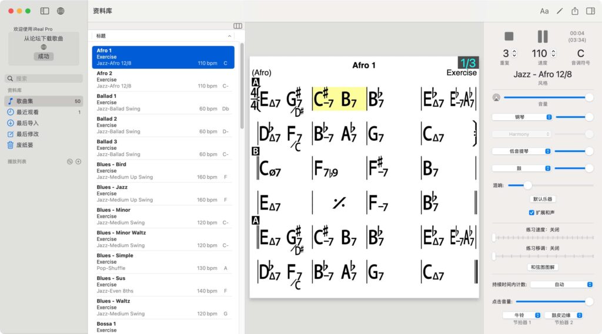This screenshot has height=334, width=602.
Task: Click the 成功 button
Action: pyautogui.click(x=44, y=56)
